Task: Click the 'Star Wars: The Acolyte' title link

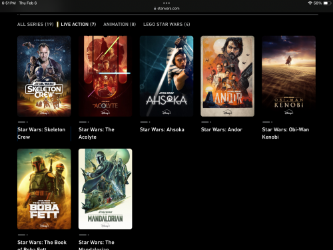Action: pyautogui.click(x=97, y=133)
